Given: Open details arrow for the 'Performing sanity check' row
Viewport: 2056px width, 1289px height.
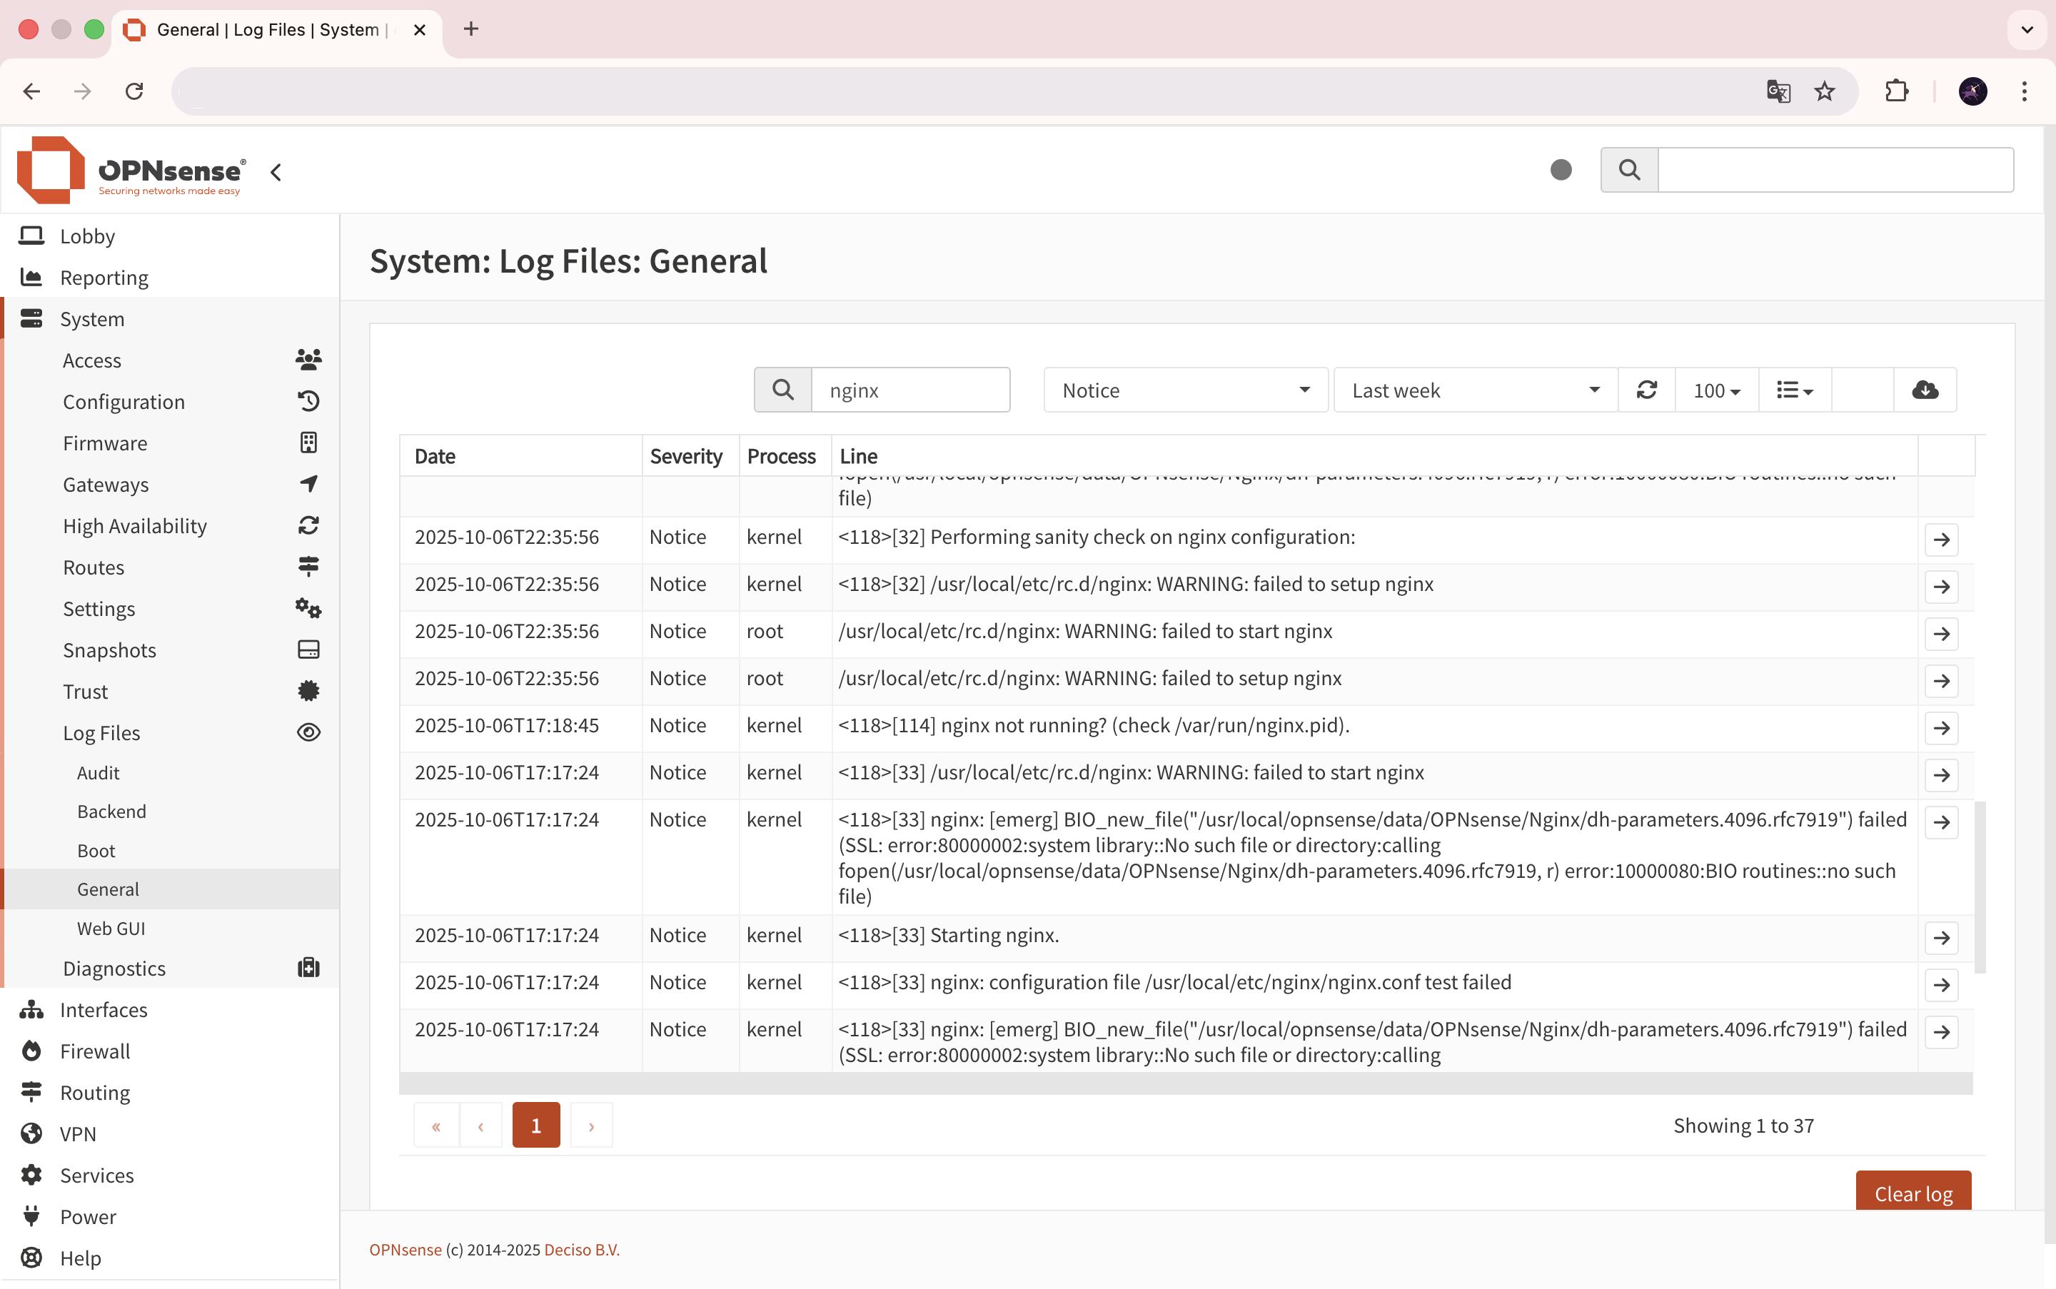Looking at the screenshot, I should click(x=1941, y=540).
